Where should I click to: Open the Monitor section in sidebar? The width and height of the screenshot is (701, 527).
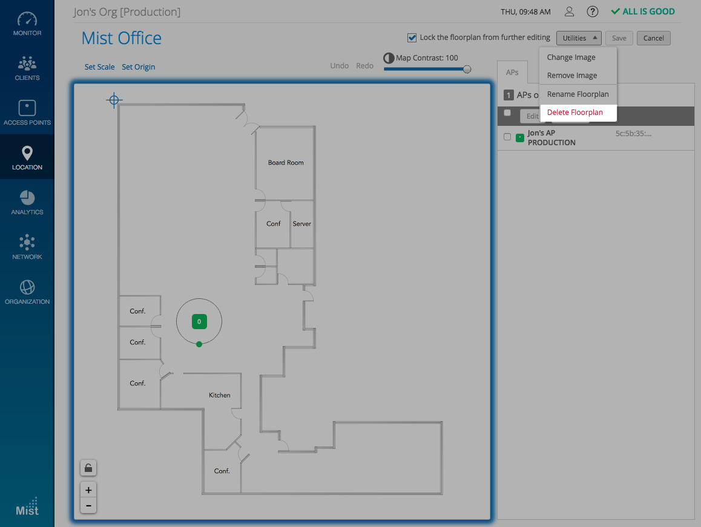tap(27, 23)
